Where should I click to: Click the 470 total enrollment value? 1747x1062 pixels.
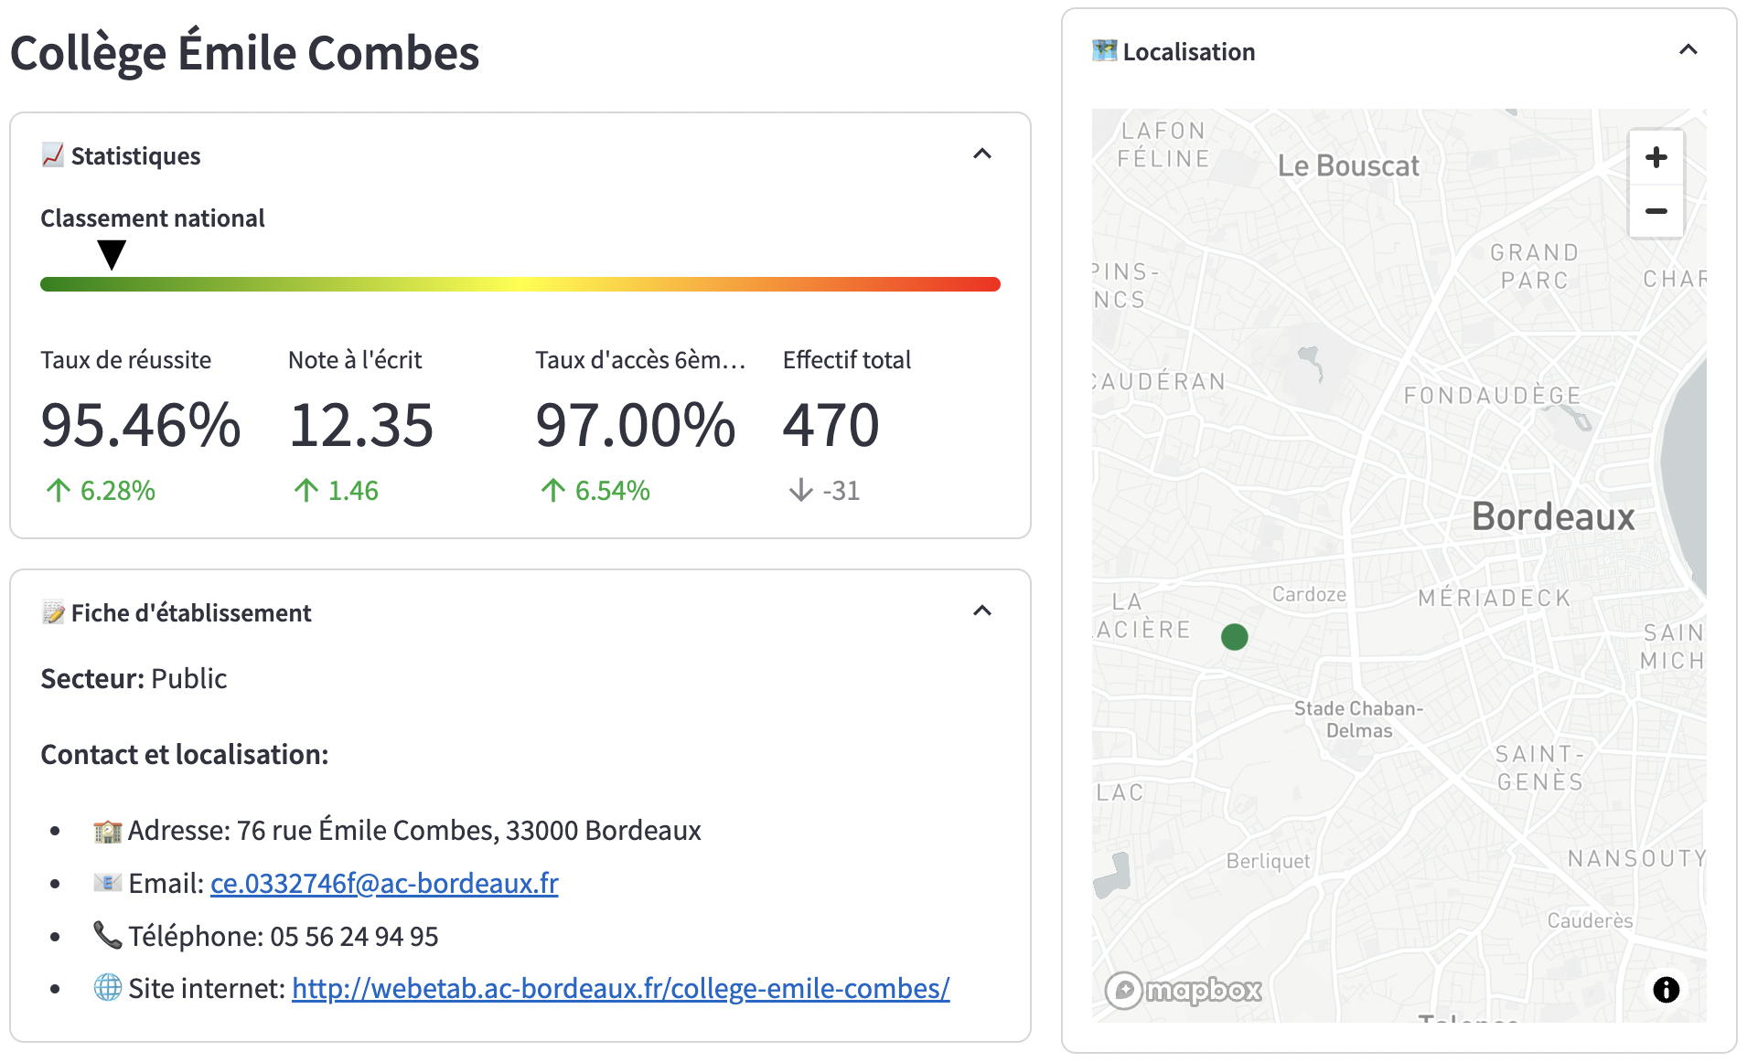click(831, 426)
